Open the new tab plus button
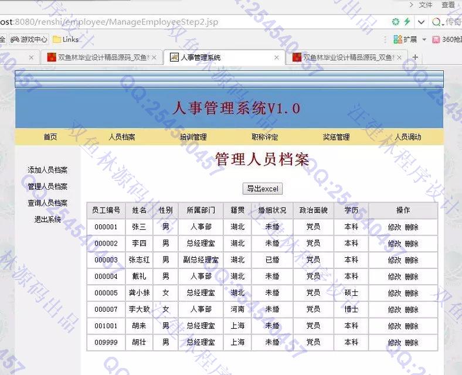The image size is (462, 375). [415, 57]
